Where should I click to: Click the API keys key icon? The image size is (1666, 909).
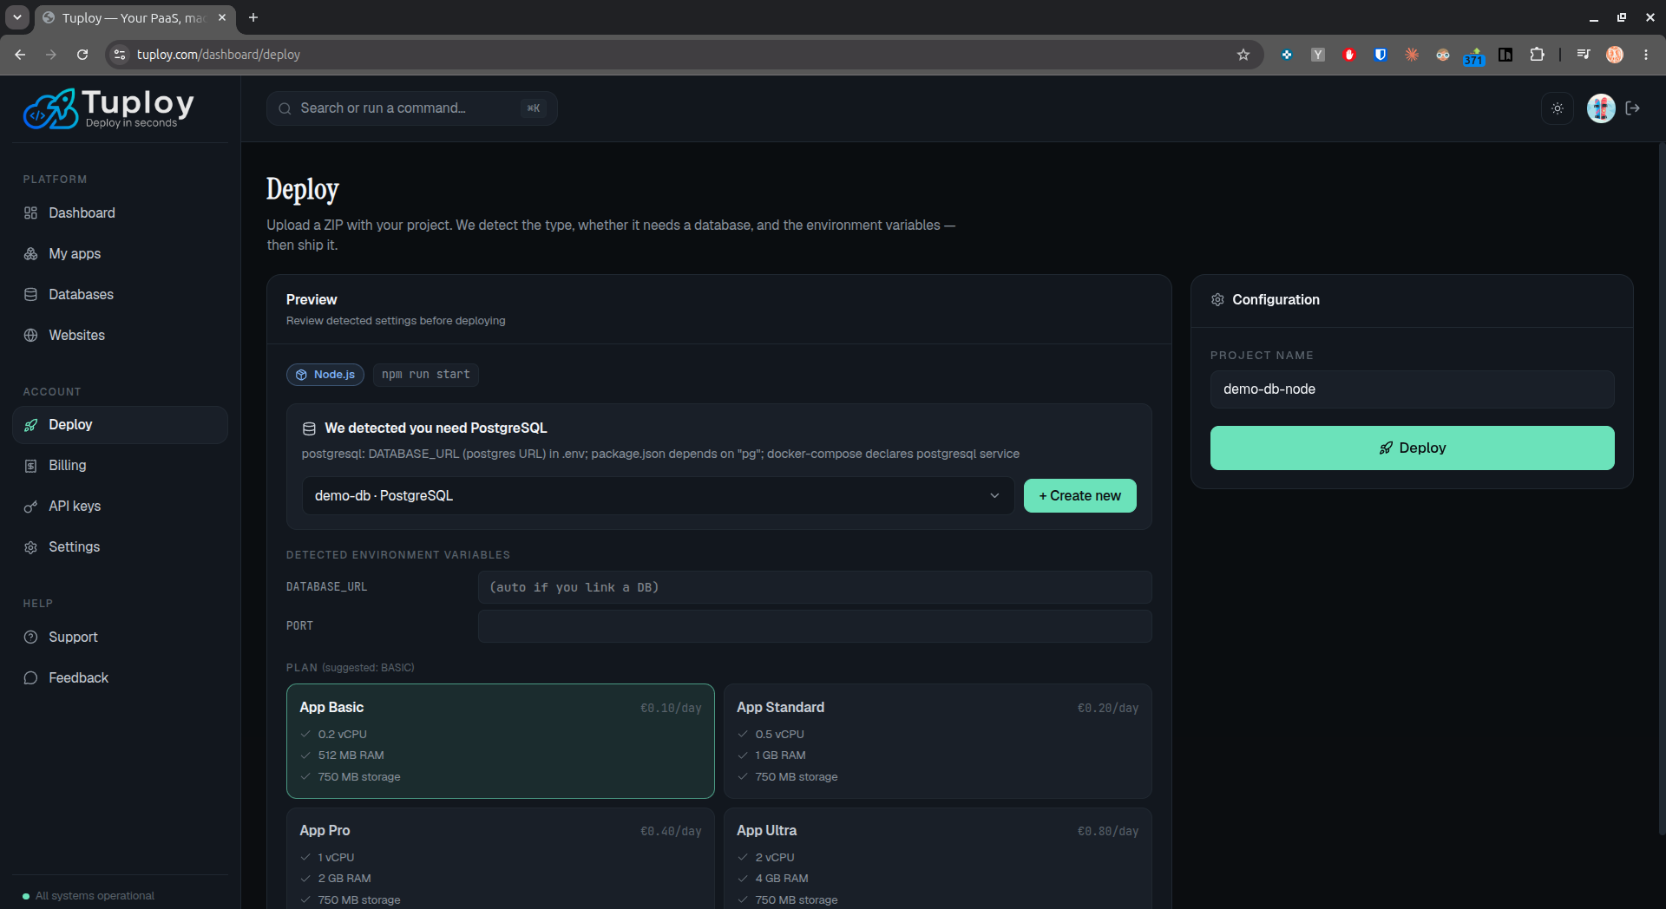tap(30, 507)
